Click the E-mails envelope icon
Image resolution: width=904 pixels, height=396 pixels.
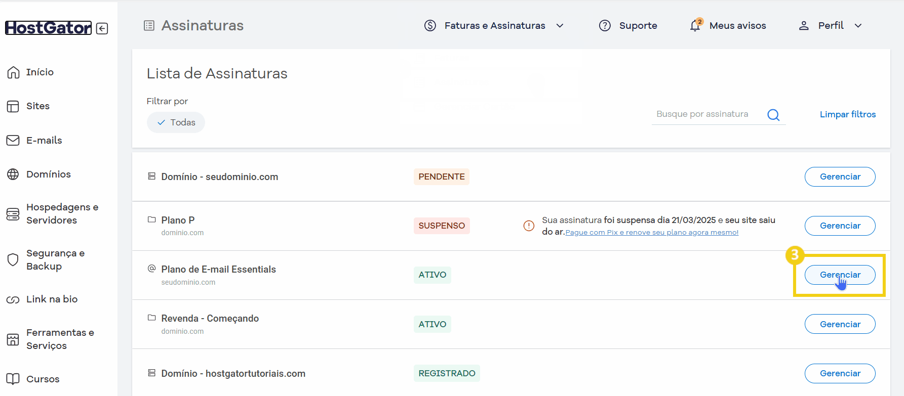(13, 140)
